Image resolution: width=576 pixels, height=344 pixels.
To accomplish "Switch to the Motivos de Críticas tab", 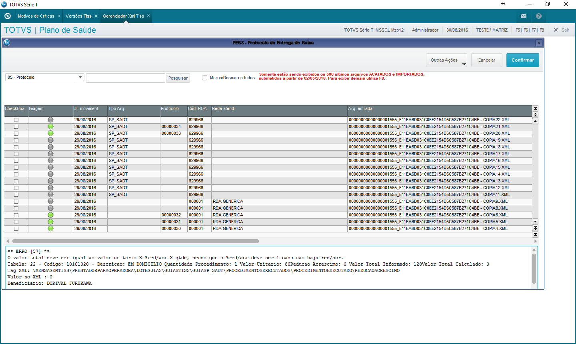I will pyautogui.click(x=36, y=16).
